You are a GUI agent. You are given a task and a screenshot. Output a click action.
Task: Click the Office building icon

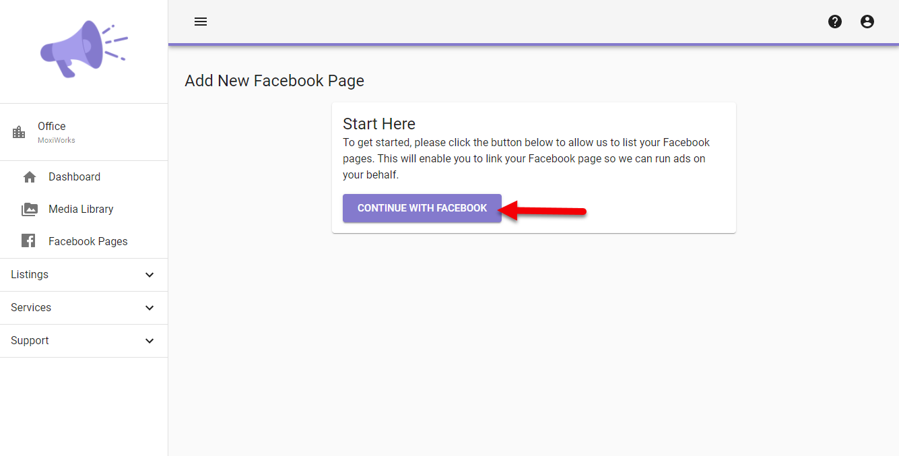click(19, 132)
